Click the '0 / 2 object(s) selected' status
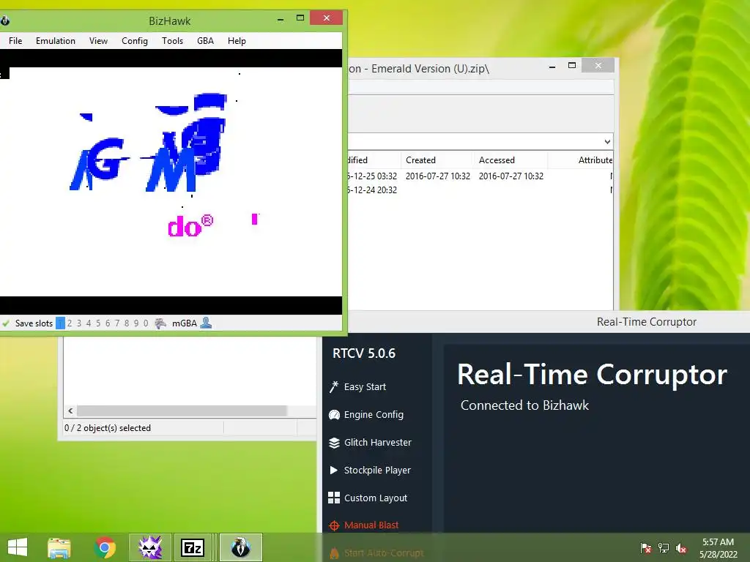The height and width of the screenshot is (562, 750). click(108, 427)
